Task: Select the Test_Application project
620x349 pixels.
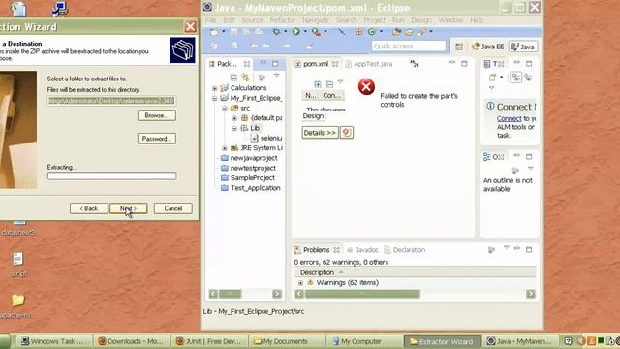Action: coord(255,188)
